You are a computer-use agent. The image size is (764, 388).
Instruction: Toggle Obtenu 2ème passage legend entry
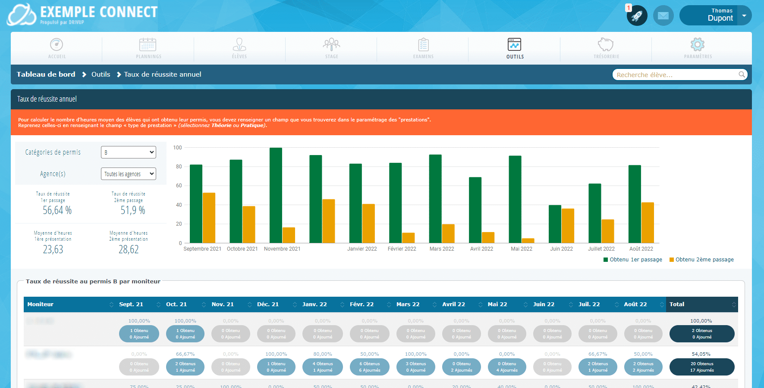click(701, 260)
